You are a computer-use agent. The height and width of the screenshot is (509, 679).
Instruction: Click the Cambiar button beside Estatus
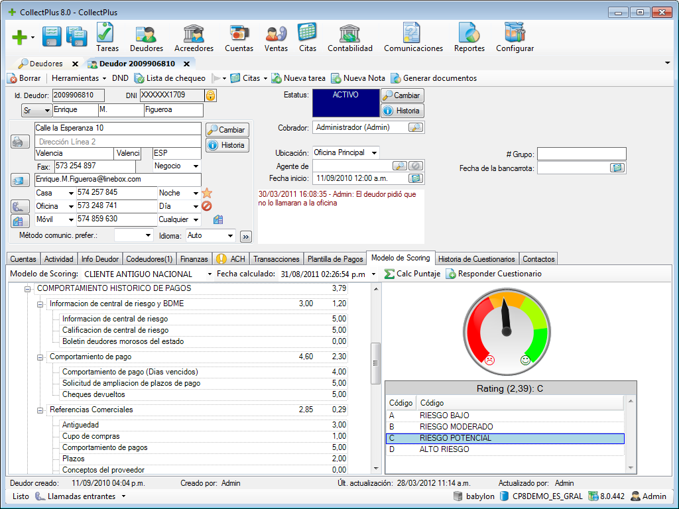point(402,95)
